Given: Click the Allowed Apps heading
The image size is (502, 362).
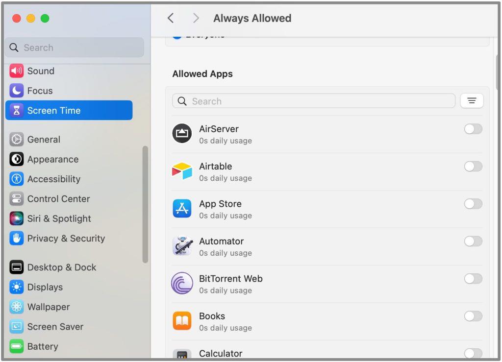Looking at the screenshot, I should pos(202,74).
